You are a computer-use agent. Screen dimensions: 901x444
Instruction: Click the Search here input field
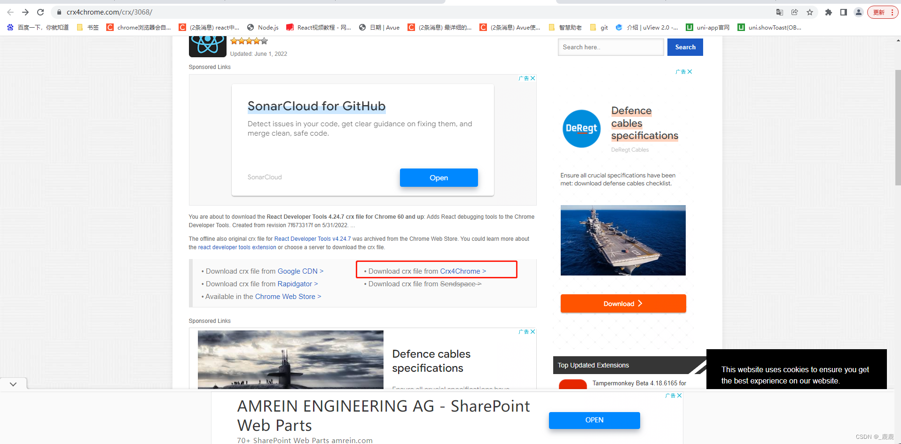click(611, 47)
